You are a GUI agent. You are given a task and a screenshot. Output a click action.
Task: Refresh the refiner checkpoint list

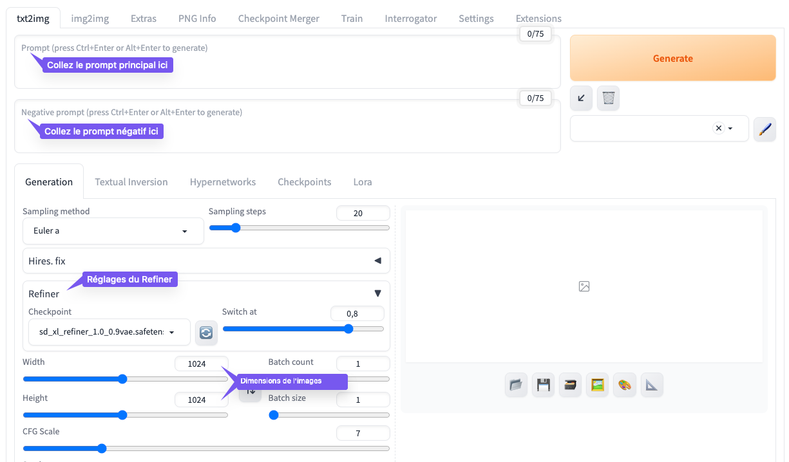[206, 332]
